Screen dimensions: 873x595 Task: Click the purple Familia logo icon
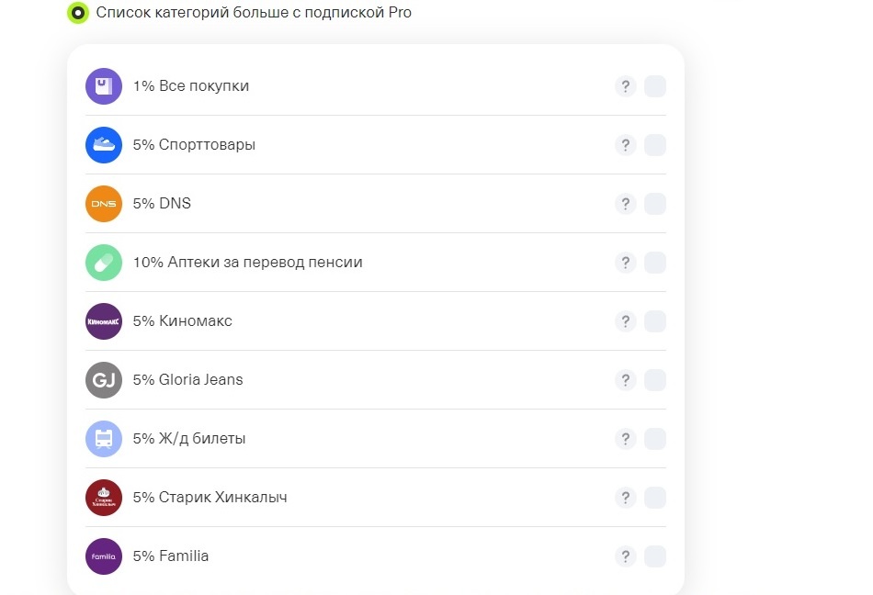point(104,556)
